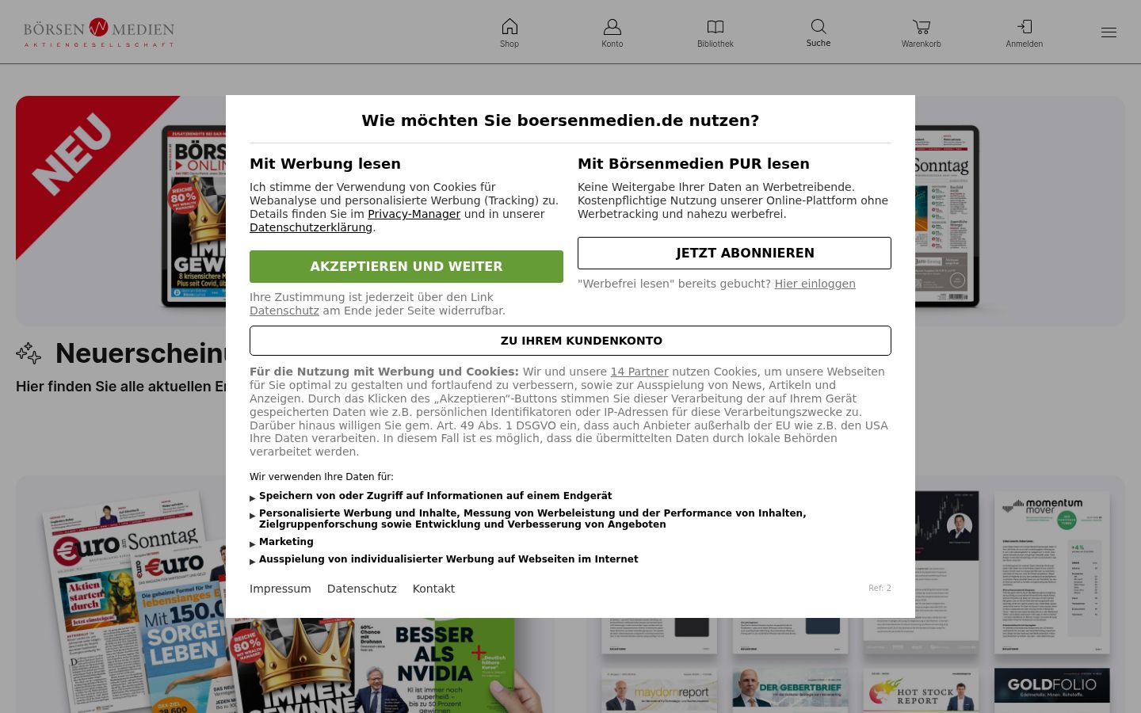Open the Privacy-Manager link
Viewport: 1141px width, 713px height.
click(x=414, y=214)
